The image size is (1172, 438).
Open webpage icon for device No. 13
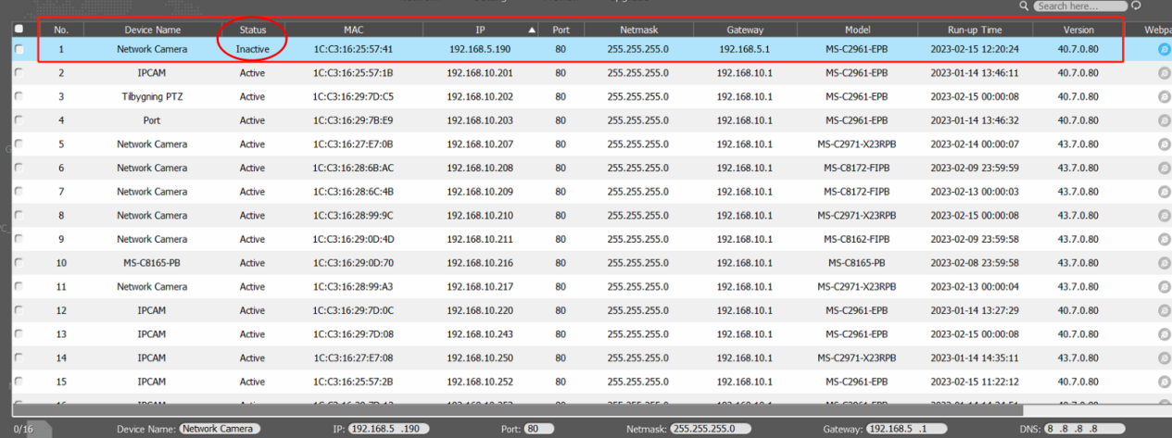coord(1165,334)
